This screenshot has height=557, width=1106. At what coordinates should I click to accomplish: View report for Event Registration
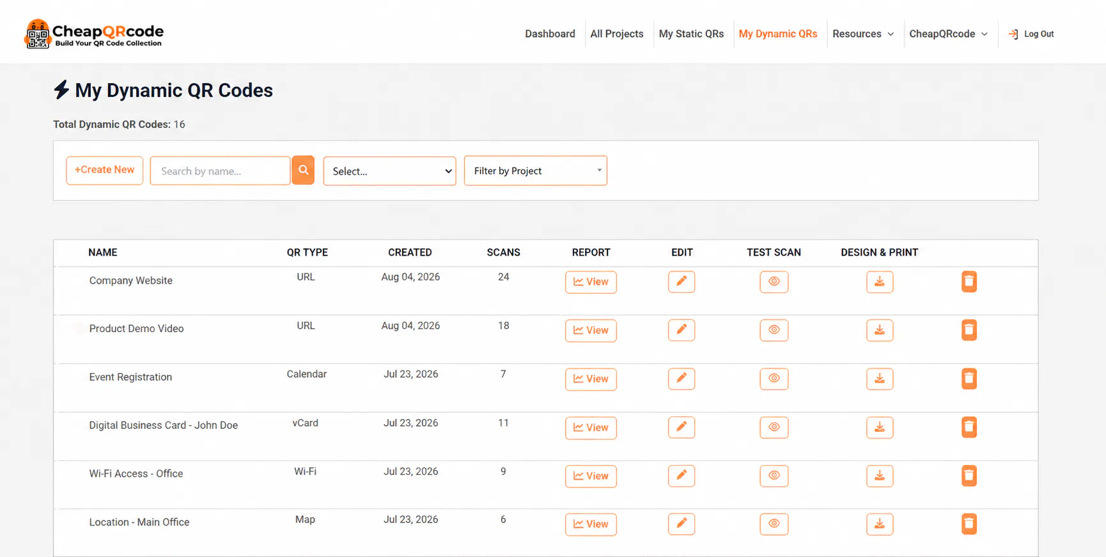(x=591, y=379)
